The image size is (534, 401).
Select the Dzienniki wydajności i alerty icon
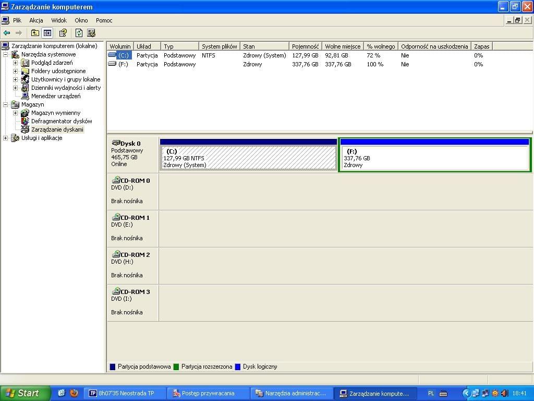pyautogui.click(x=25, y=88)
